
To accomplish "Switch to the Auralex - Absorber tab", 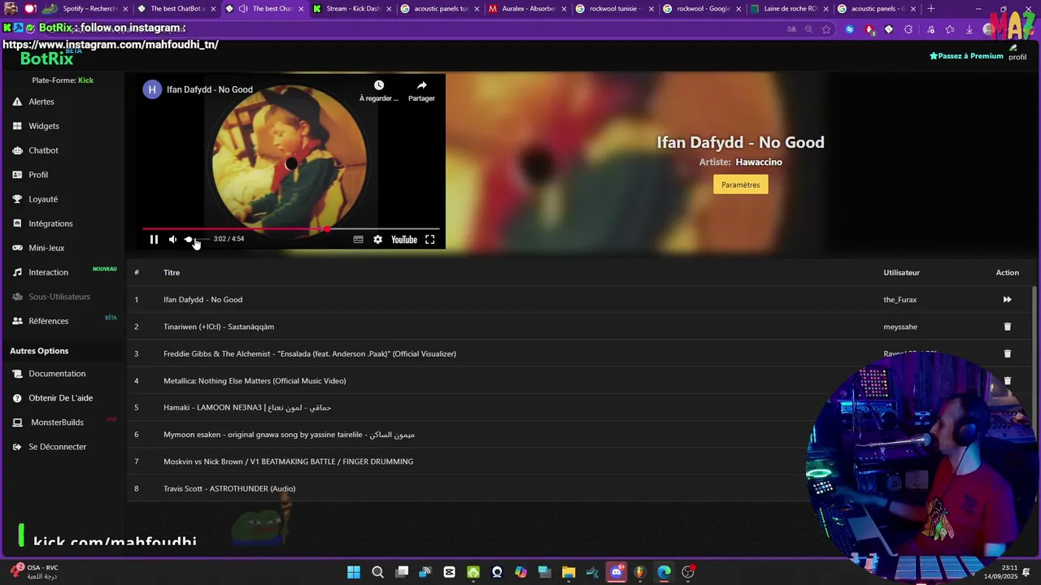I will pos(526,9).
